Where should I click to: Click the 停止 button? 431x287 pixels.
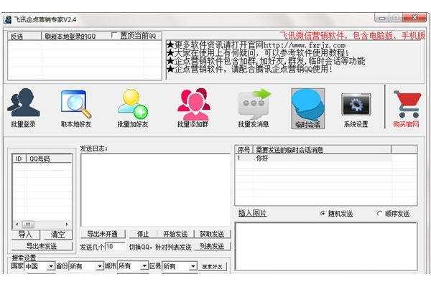coord(143,234)
